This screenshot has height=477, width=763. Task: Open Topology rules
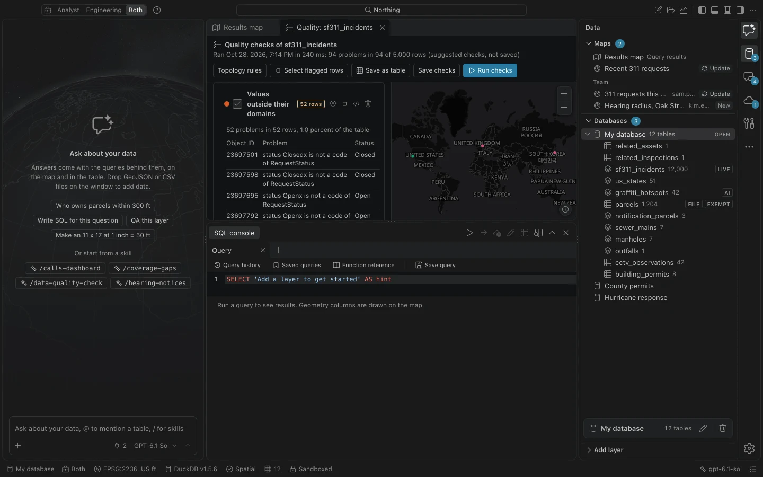pyautogui.click(x=240, y=70)
